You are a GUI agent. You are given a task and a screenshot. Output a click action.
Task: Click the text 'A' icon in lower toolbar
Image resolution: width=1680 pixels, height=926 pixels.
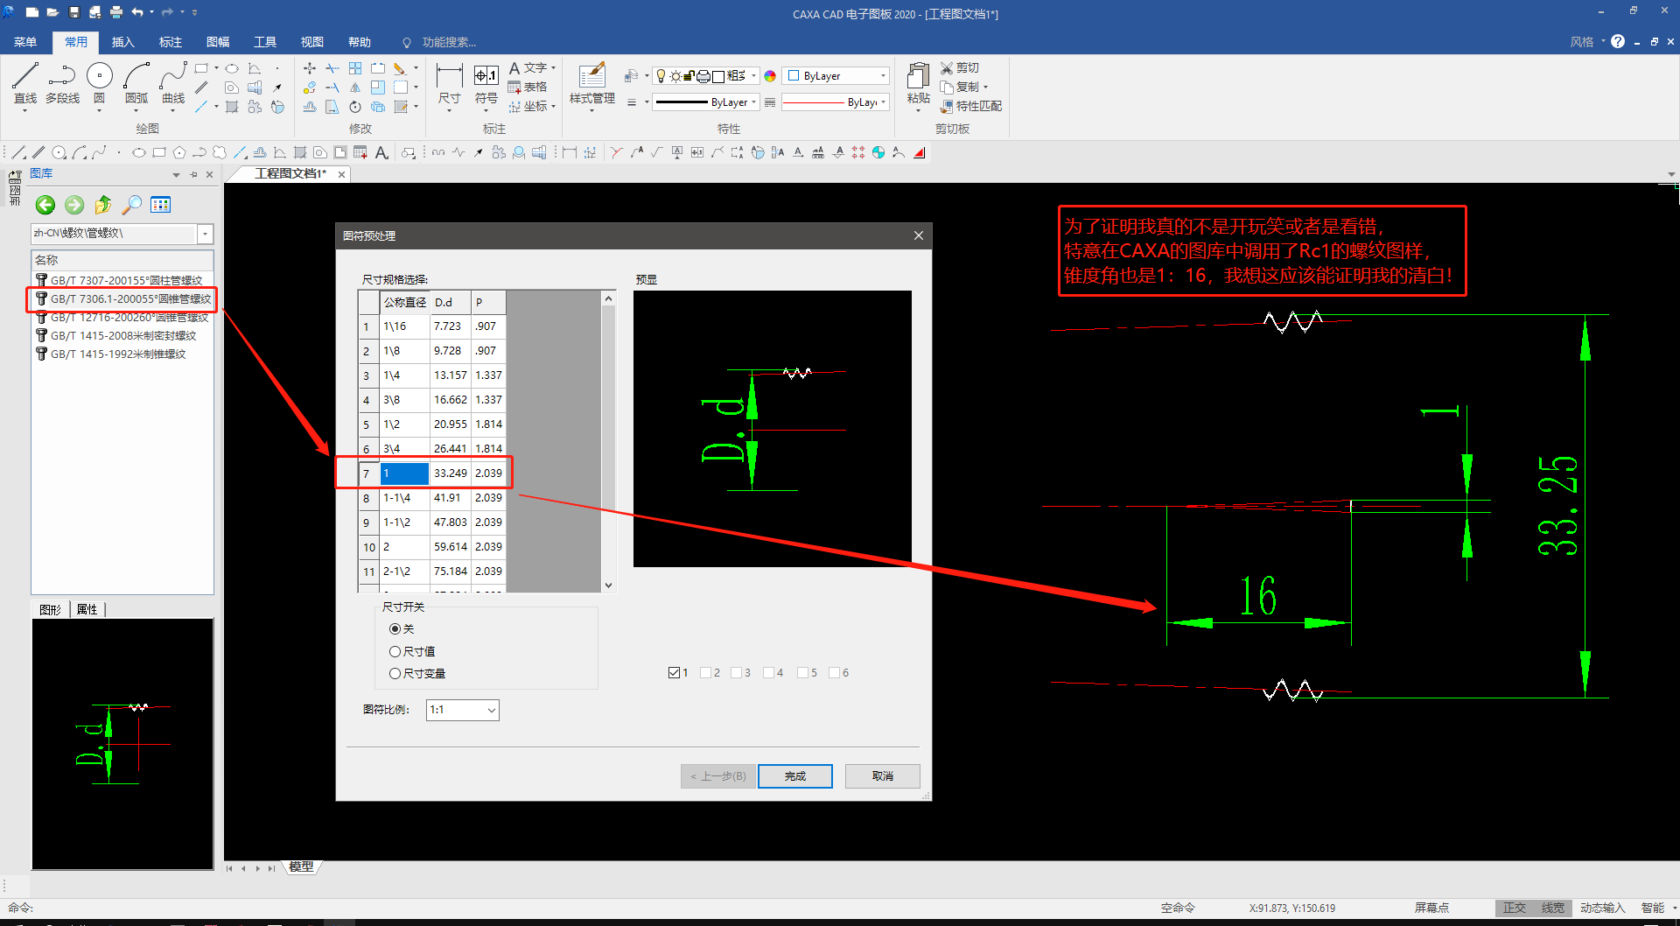coord(381,152)
